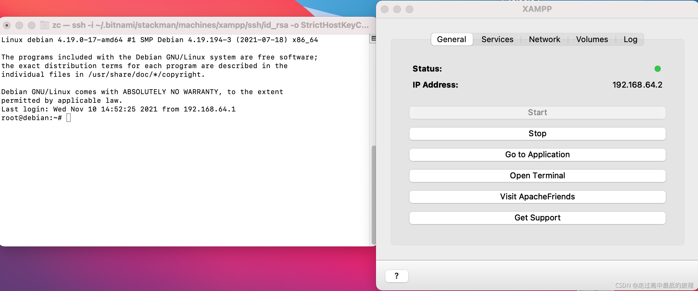Viewport: 698px width, 291px height.
Task: Click Go to Application
Action: 537,154
